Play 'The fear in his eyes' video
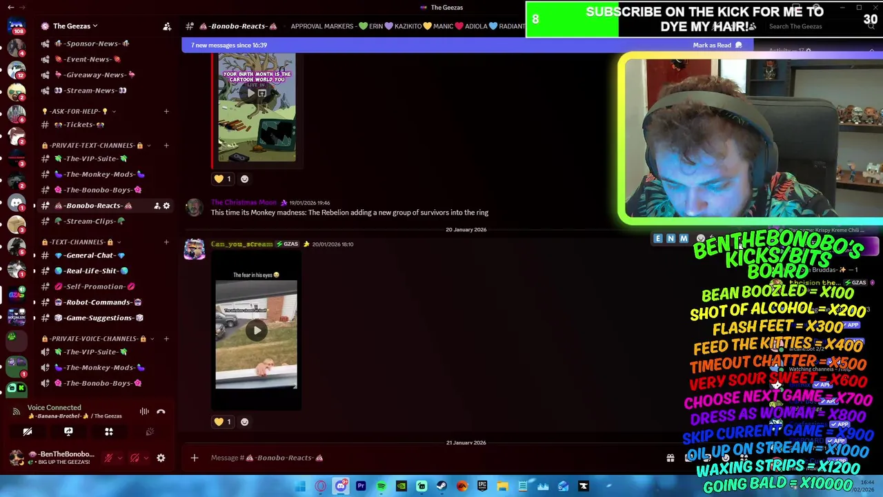 click(x=257, y=330)
